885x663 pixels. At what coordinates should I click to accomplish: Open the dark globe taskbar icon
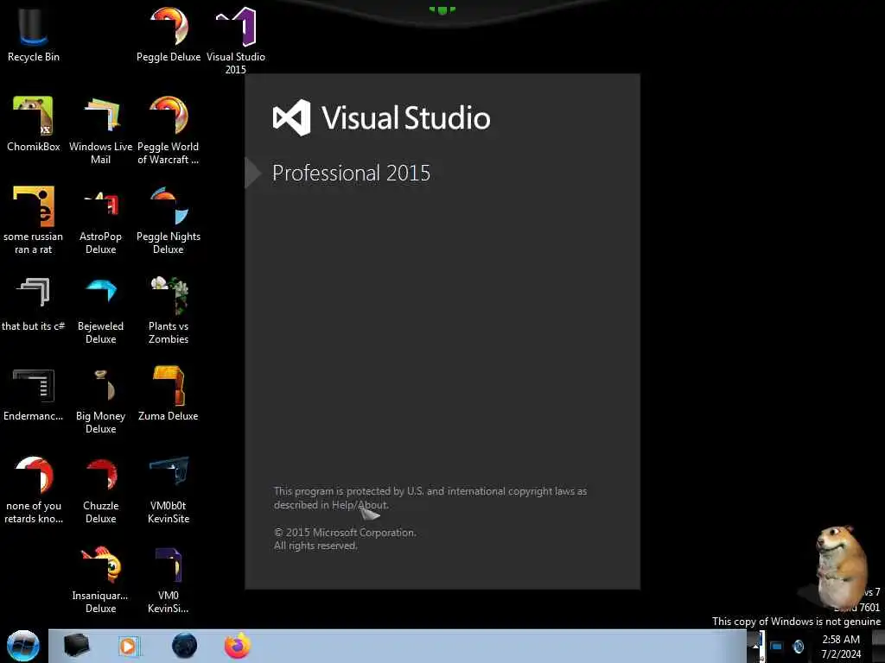pyautogui.click(x=185, y=646)
